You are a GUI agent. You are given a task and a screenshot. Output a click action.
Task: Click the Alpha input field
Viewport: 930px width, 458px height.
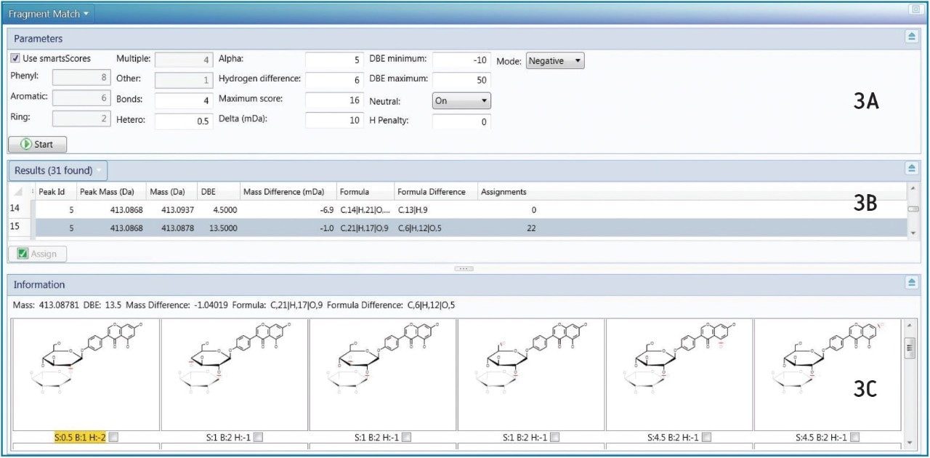click(334, 60)
